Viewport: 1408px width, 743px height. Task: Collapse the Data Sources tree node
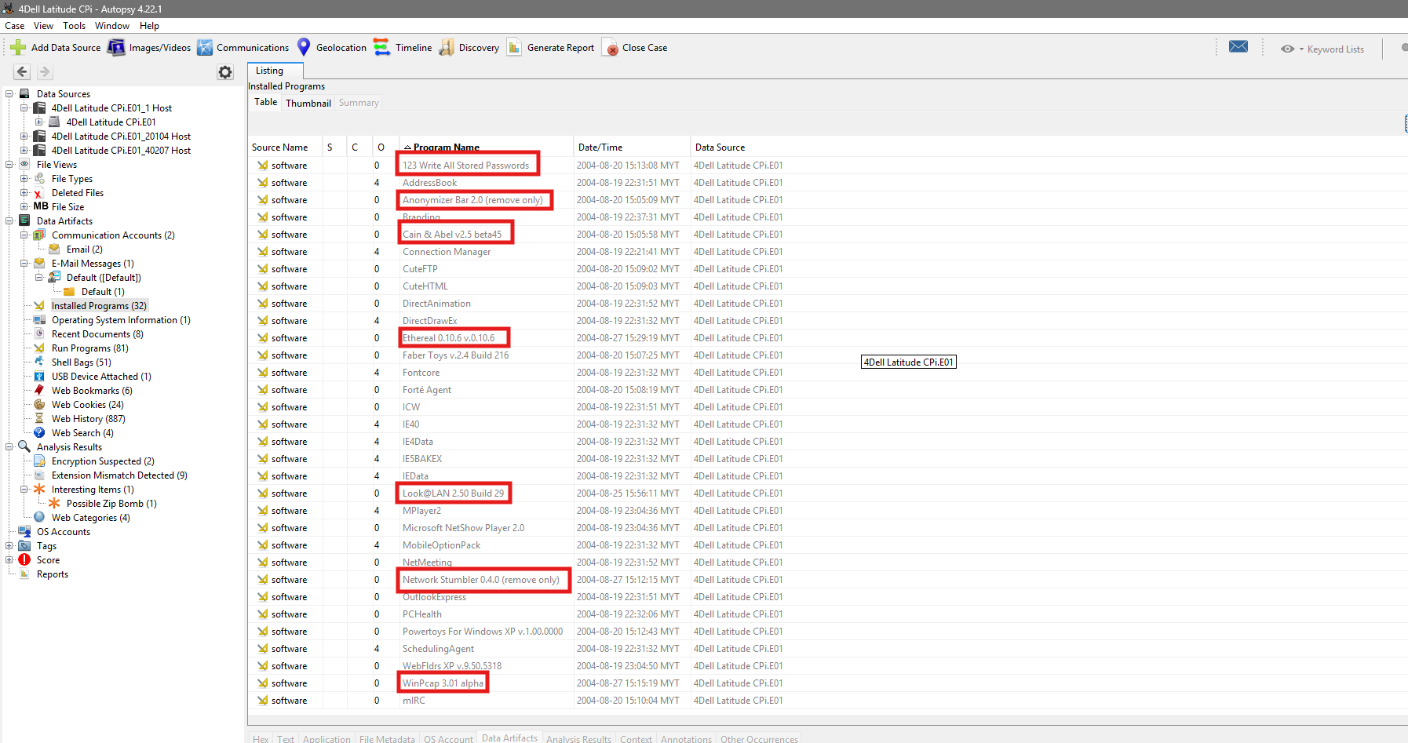pyautogui.click(x=9, y=94)
